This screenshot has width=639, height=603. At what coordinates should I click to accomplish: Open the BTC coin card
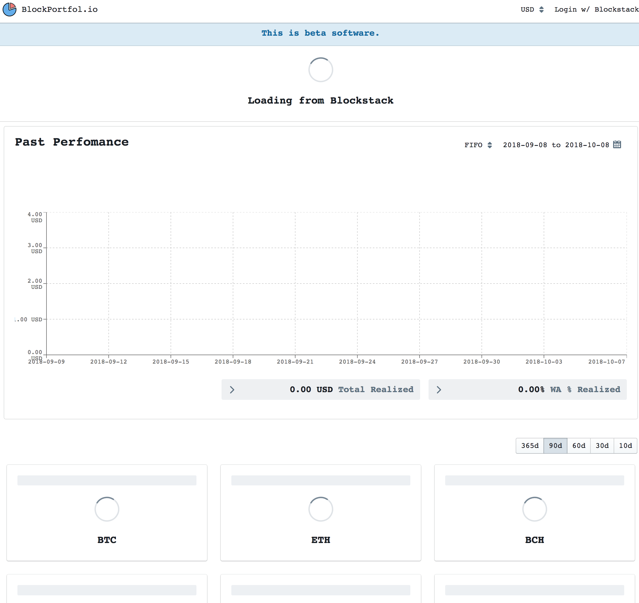[107, 540]
